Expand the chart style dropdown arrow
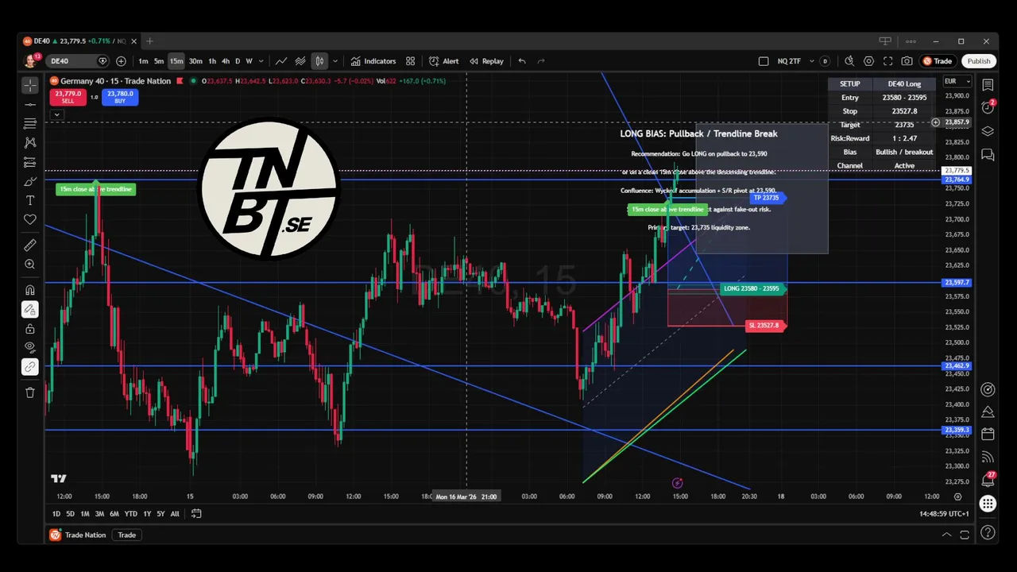The height and width of the screenshot is (572, 1017). click(335, 61)
